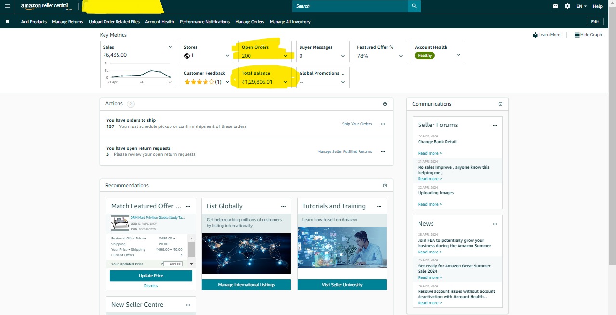
Task: Open the mail messages icon
Action: (x=555, y=6)
